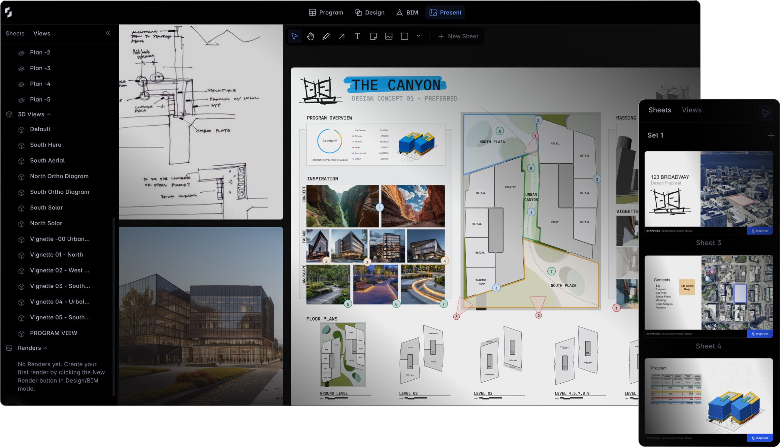Select Vignette 01 - North view
This screenshot has height=447, width=780.
(56, 255)
